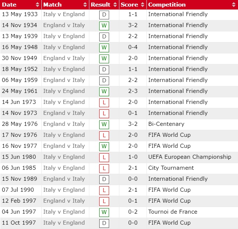The height and width of the screenshot is (229, 238).
Task: Click Bi-Centenary competition entry
Action: point(166,124)
